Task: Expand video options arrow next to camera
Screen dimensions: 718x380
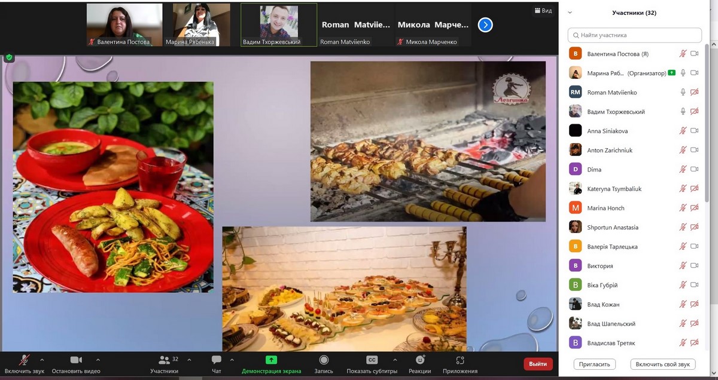Action: point(98,360)
